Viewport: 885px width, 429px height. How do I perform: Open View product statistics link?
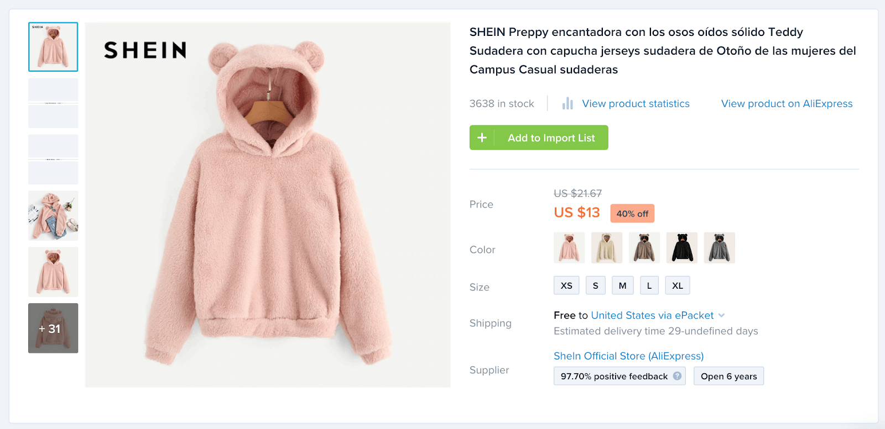[636, 104]
